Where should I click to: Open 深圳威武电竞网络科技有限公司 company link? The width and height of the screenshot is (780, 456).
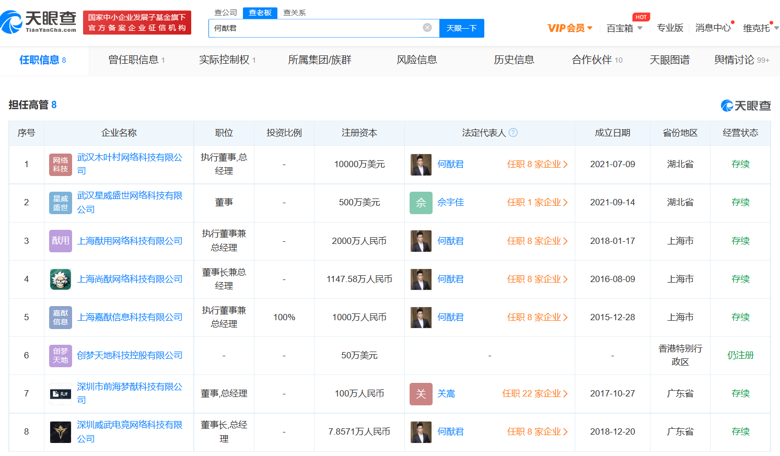(130, 431)
